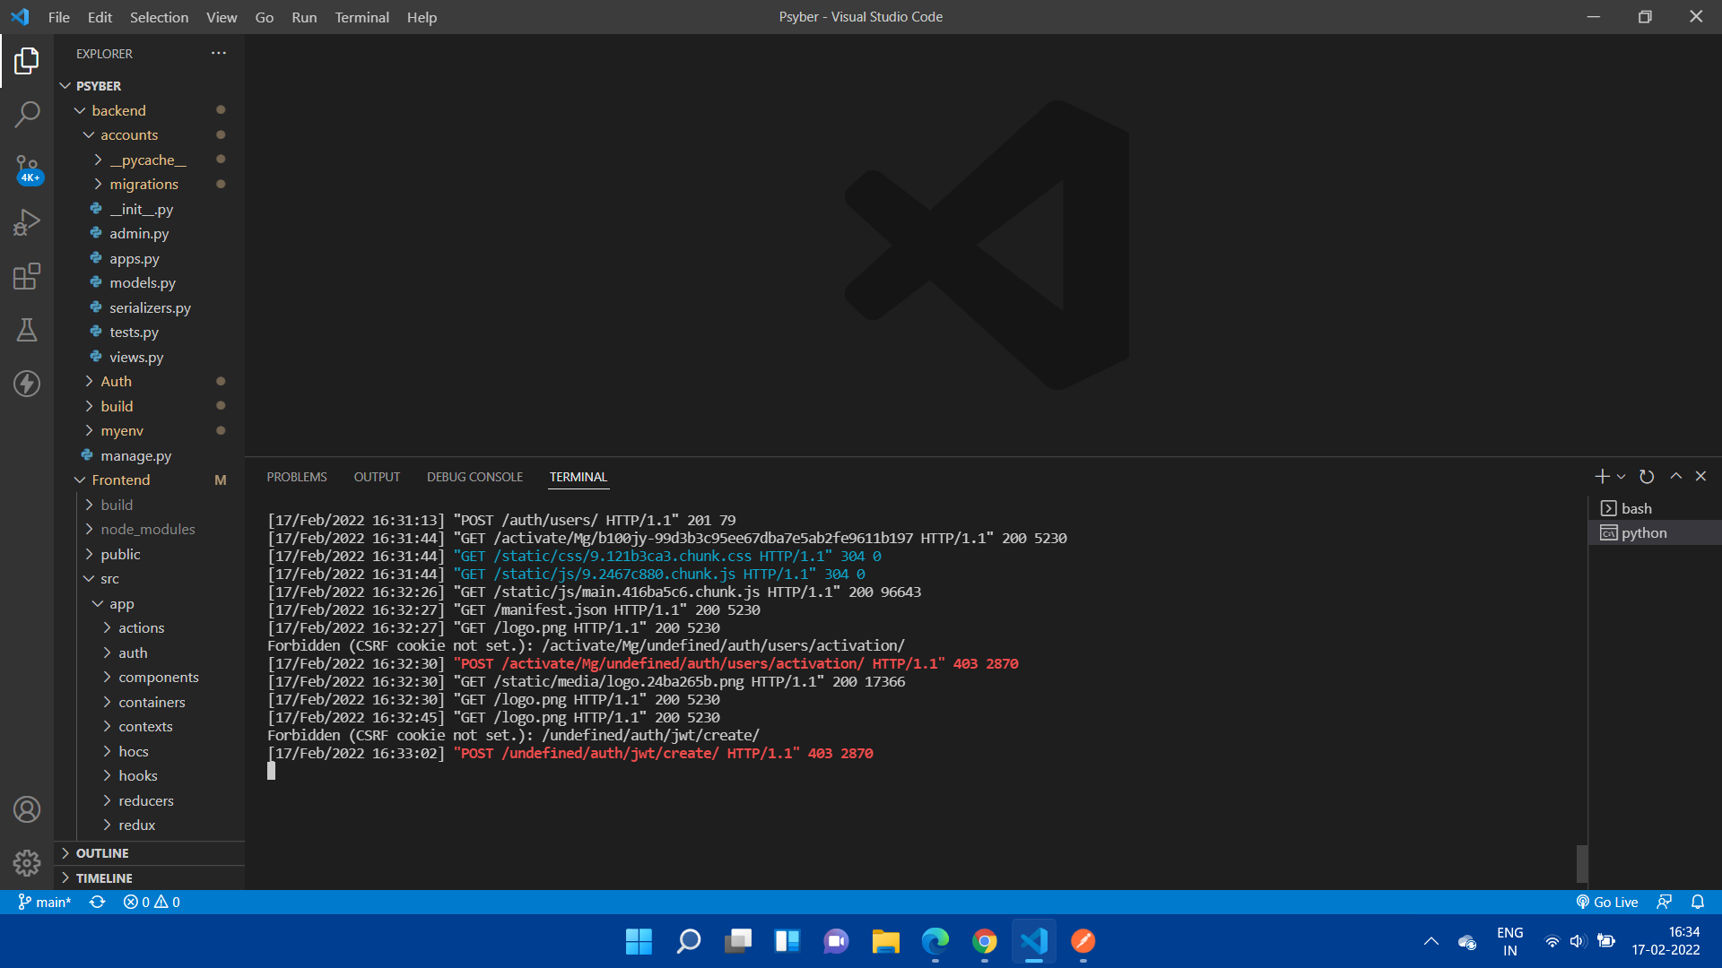
Task: Launch a new terminal with the plus icon
Action: click(x=1601, y=476)
